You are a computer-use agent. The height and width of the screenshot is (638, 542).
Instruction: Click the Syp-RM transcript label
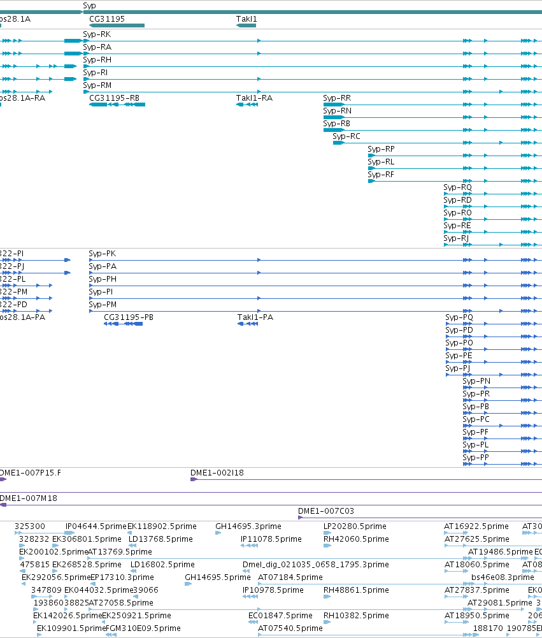pyautogui.click(x=97, y=85)
